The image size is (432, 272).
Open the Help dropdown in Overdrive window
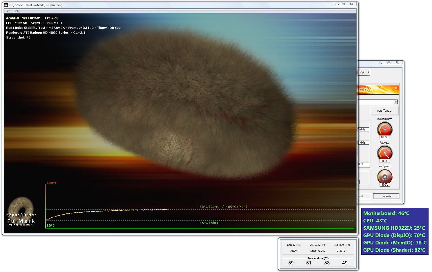(x=369, y=72)
